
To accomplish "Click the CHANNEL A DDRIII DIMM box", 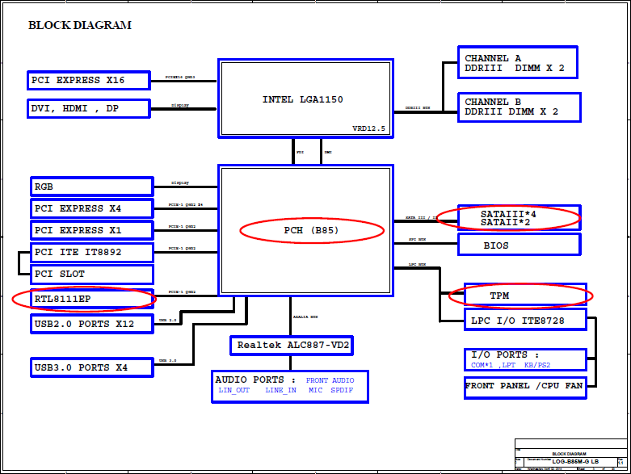I will pos(518,62).
